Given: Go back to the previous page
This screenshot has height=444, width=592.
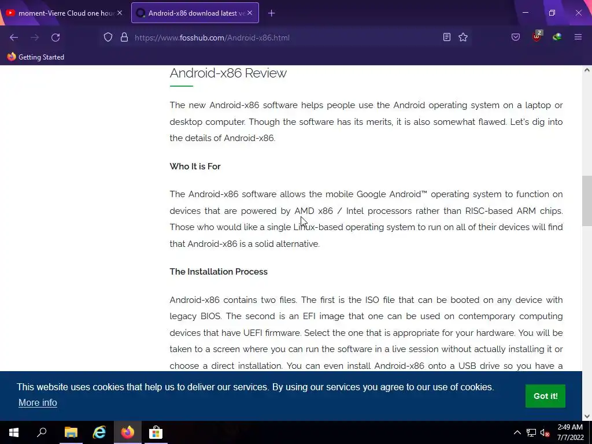Looking at the screenshot, I should (x=14, y=38).
